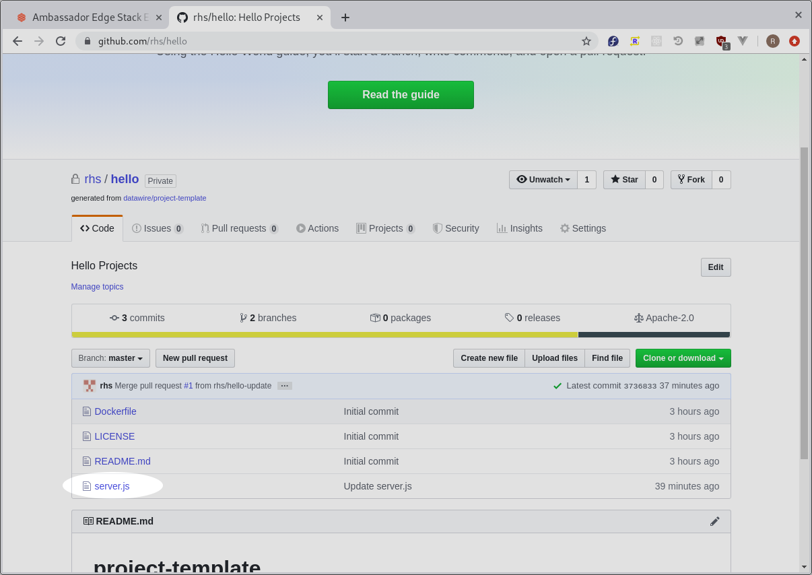Open Apache-2.0 license link
The height and width of the screenshot is (575, 812).
point(664,318)
